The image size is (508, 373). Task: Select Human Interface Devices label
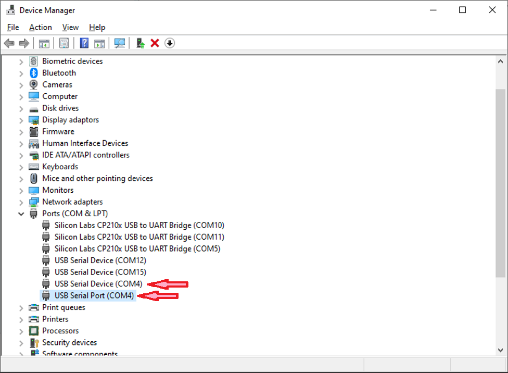(85, 143)
